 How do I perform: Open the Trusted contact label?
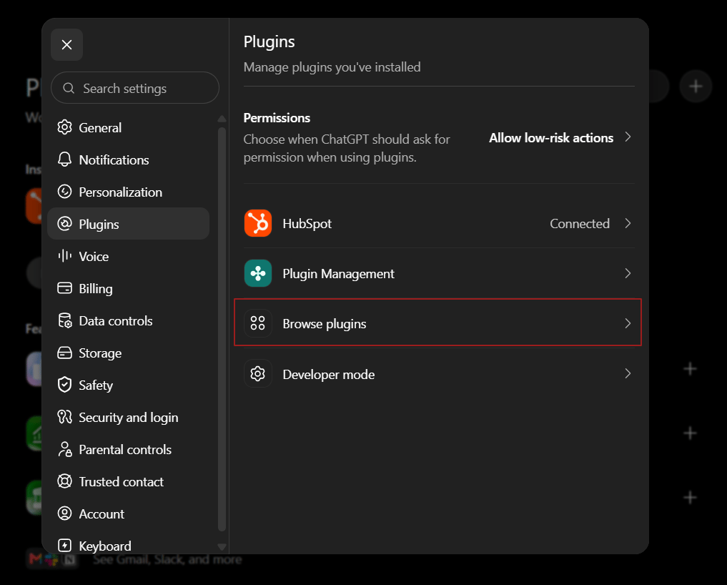pos(121,482)
